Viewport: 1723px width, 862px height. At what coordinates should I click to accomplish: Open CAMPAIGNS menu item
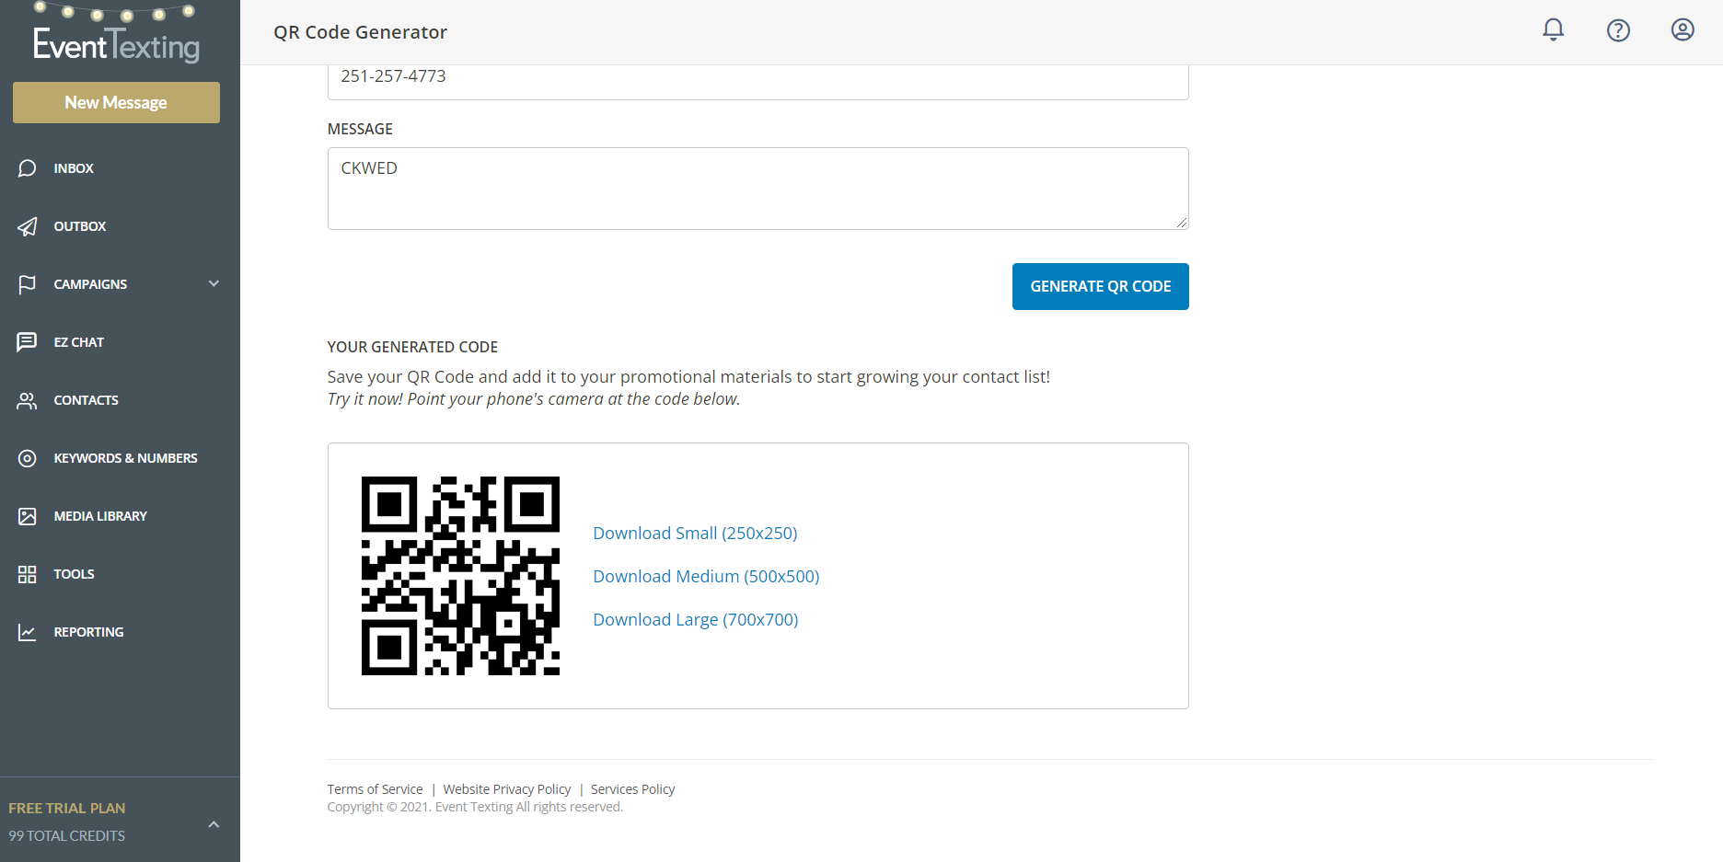pyautogui.click(x=90, y=284)
